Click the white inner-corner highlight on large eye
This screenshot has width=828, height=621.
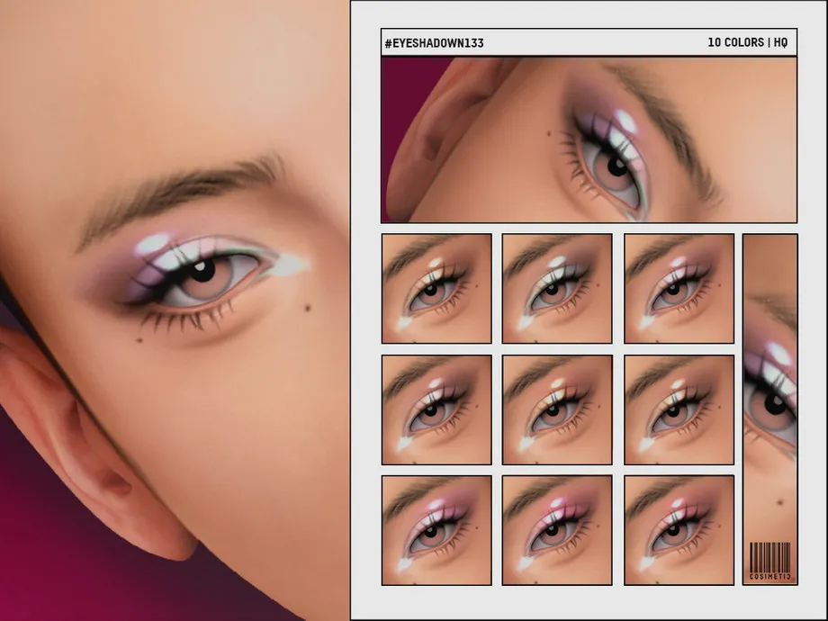click(x=290, y=265)
